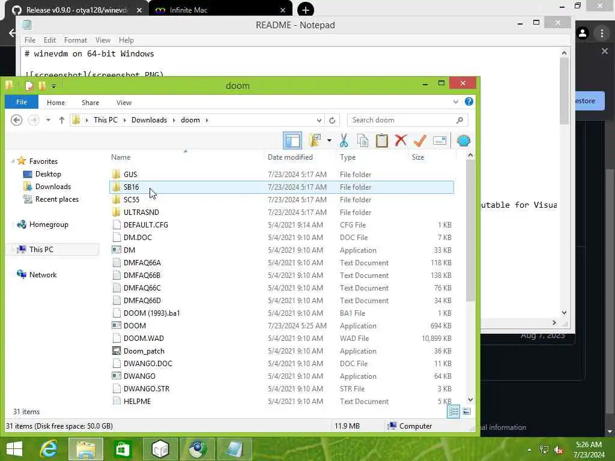Click This PC in the address breadcrumb
615x461 pixels.
106,120
